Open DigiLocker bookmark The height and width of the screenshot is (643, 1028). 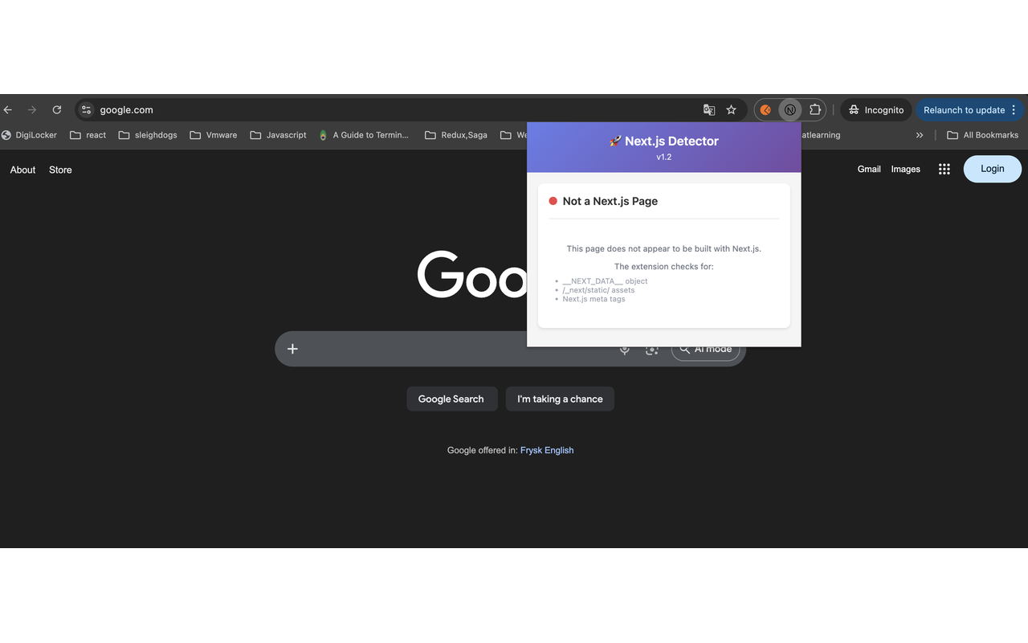30,135
